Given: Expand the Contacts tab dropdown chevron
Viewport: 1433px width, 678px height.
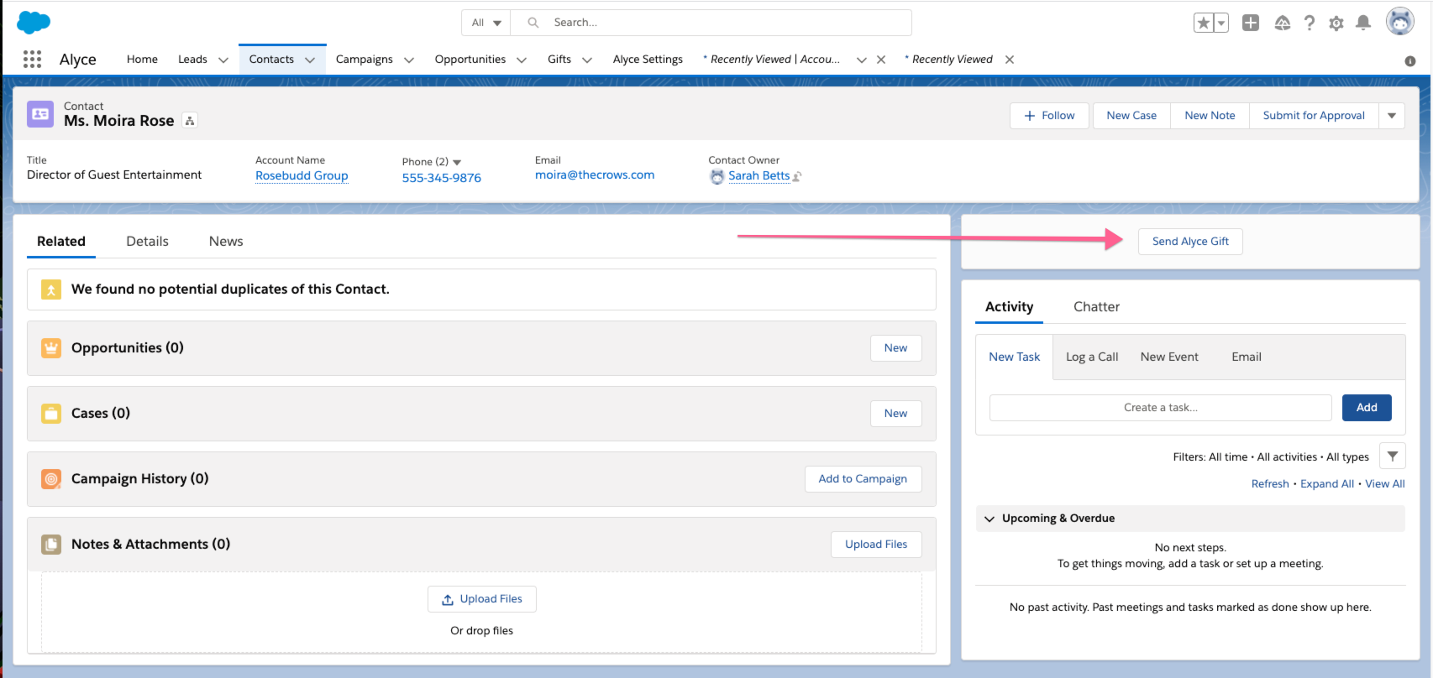Looking at the screenshot, I should tap(310, 60).
